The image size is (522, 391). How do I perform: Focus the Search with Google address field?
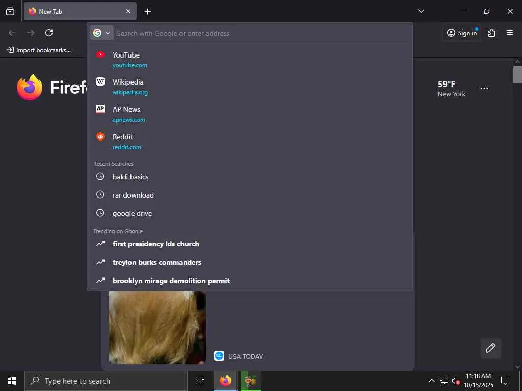point(262,33)
